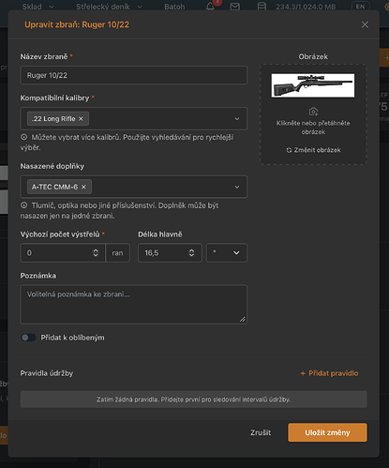Viewport: 389px width, 468px height.
Task: Click the Název zbraně input field
Action: point(134,75)
